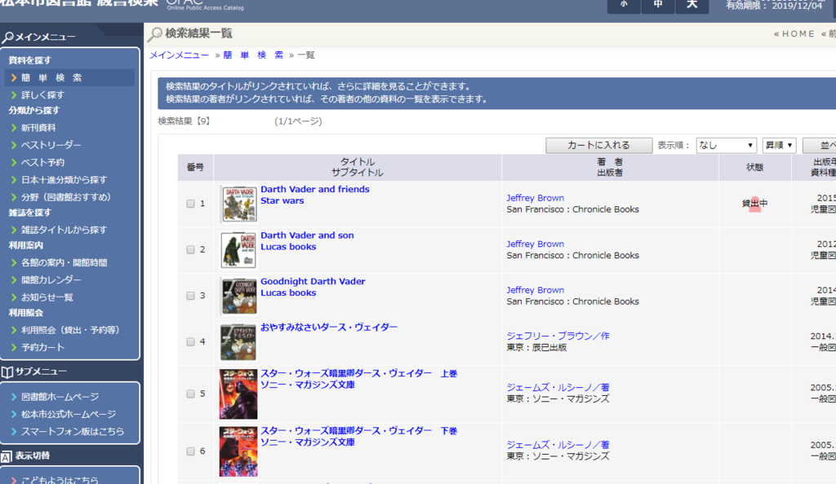The width and height of the screenshot is (836, 484).
Task: Click the magnifier icon beside メインメニュー
Action: 8,37
